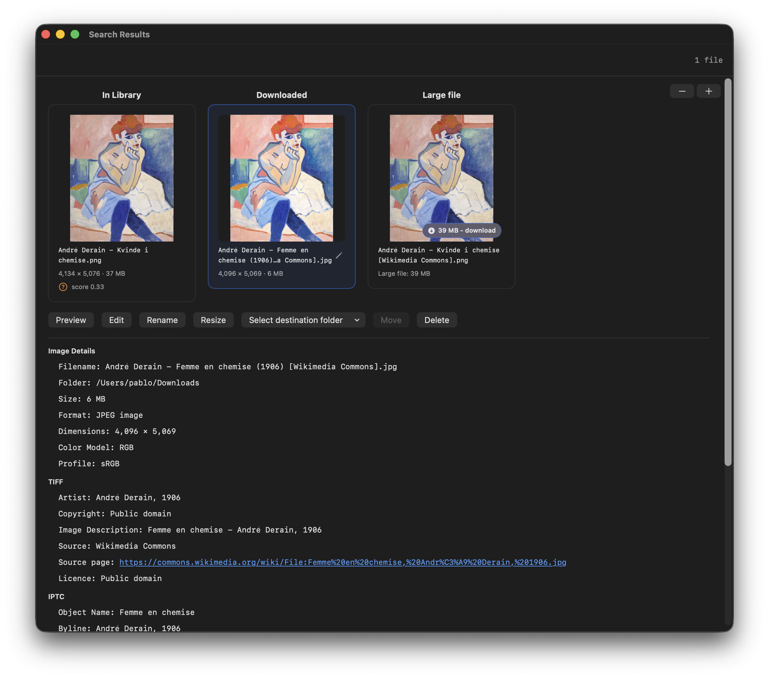This screenshot has width=769, height=679.
Task: Click the 'Downloaded' column heading
Action: coord(281,95)
